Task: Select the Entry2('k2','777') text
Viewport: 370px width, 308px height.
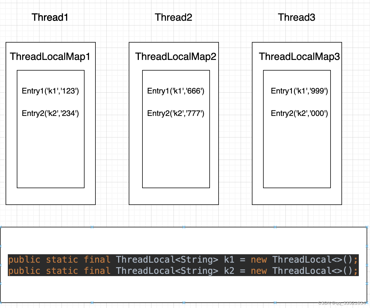Action: 176,113
